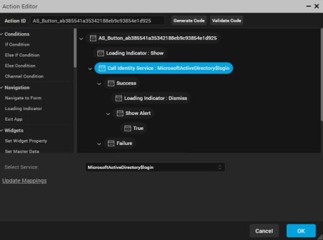The image size is (323, 240).
Task: Click the Generate Code button
Action: pos(189,21)
